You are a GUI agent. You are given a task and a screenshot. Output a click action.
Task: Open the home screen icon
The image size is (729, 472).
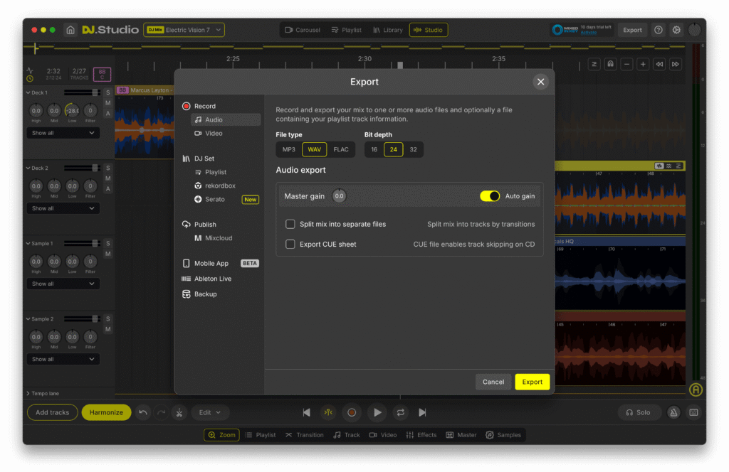pyautogui.click(x=70, y=30)
